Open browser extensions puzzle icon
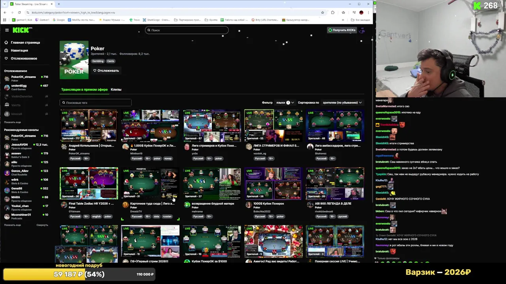This screenshot has width=506, height=284. pos(332,12)
